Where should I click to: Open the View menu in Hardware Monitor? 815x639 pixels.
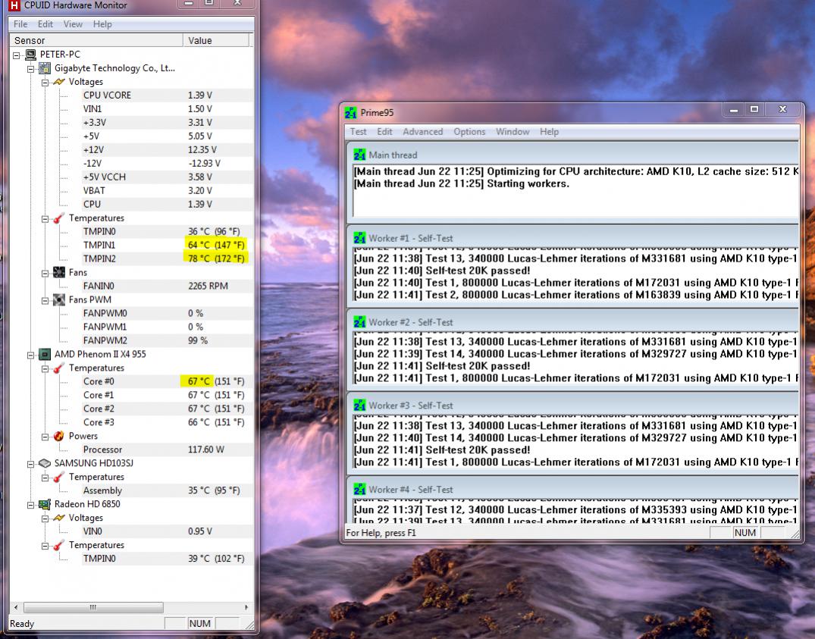73,24
